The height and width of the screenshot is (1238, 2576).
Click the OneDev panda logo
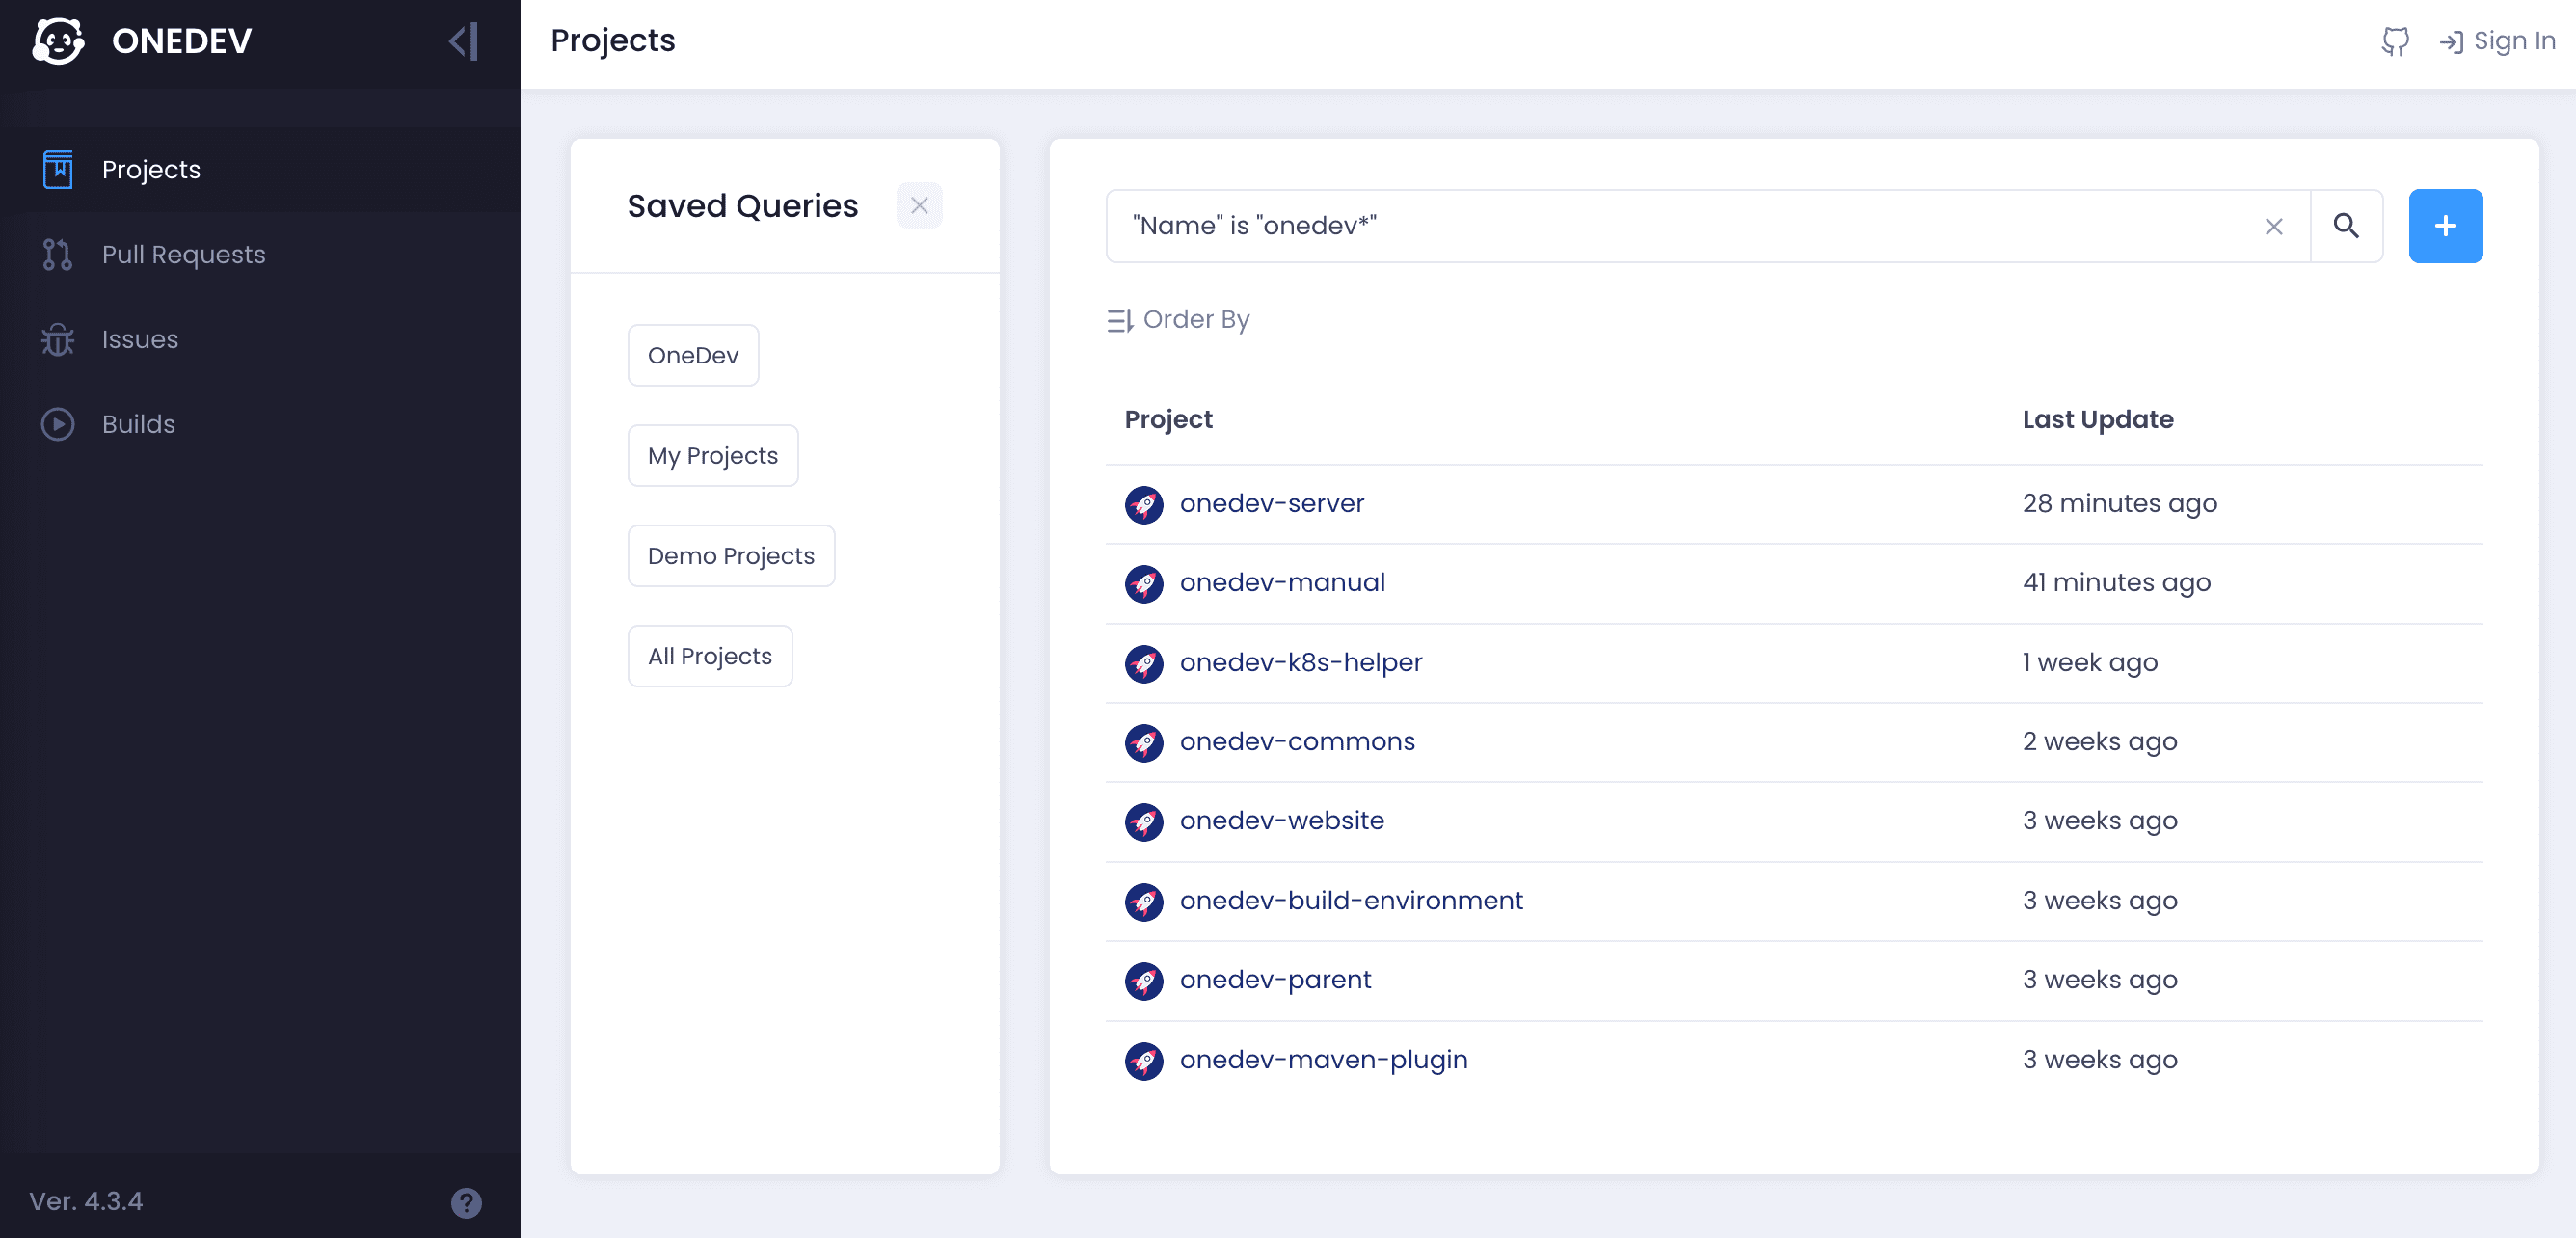[58, 41]
